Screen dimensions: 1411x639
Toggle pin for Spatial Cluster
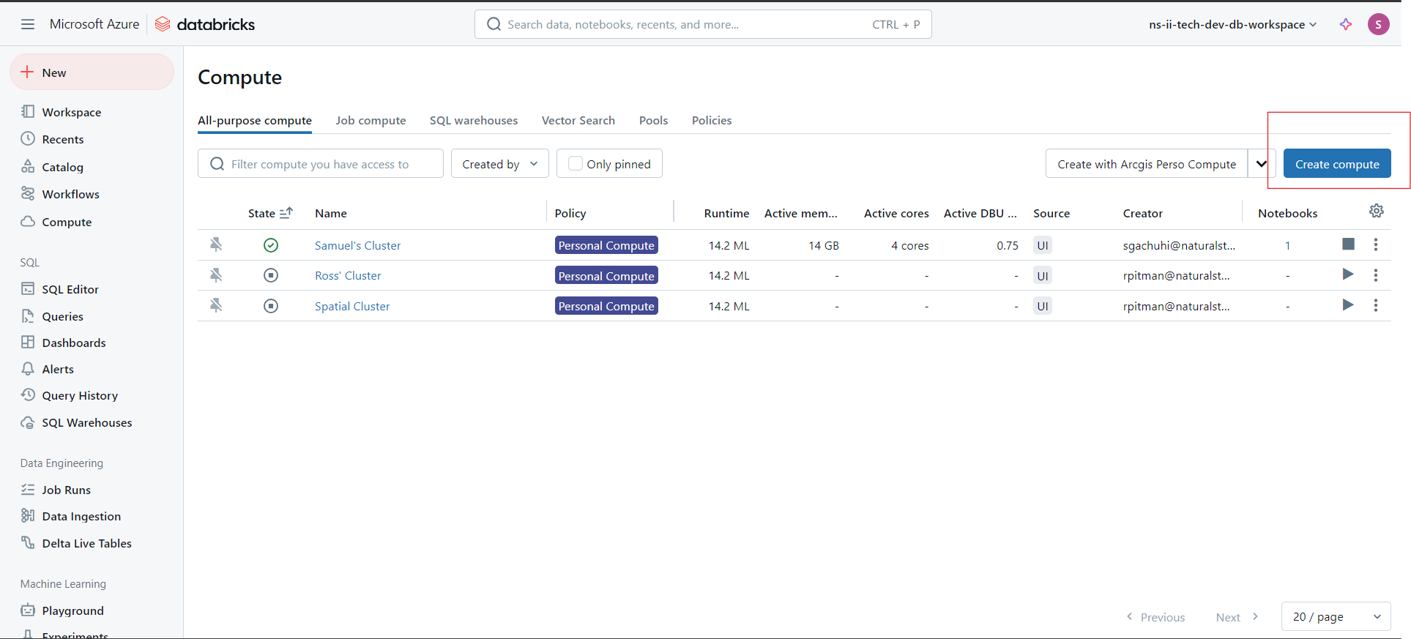216,305
